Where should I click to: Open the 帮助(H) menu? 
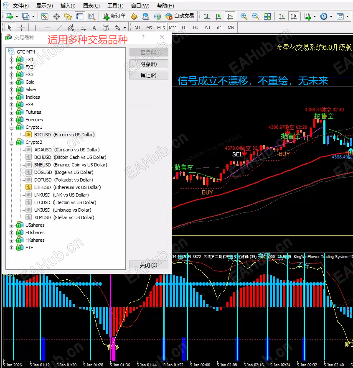click(165, 5)
